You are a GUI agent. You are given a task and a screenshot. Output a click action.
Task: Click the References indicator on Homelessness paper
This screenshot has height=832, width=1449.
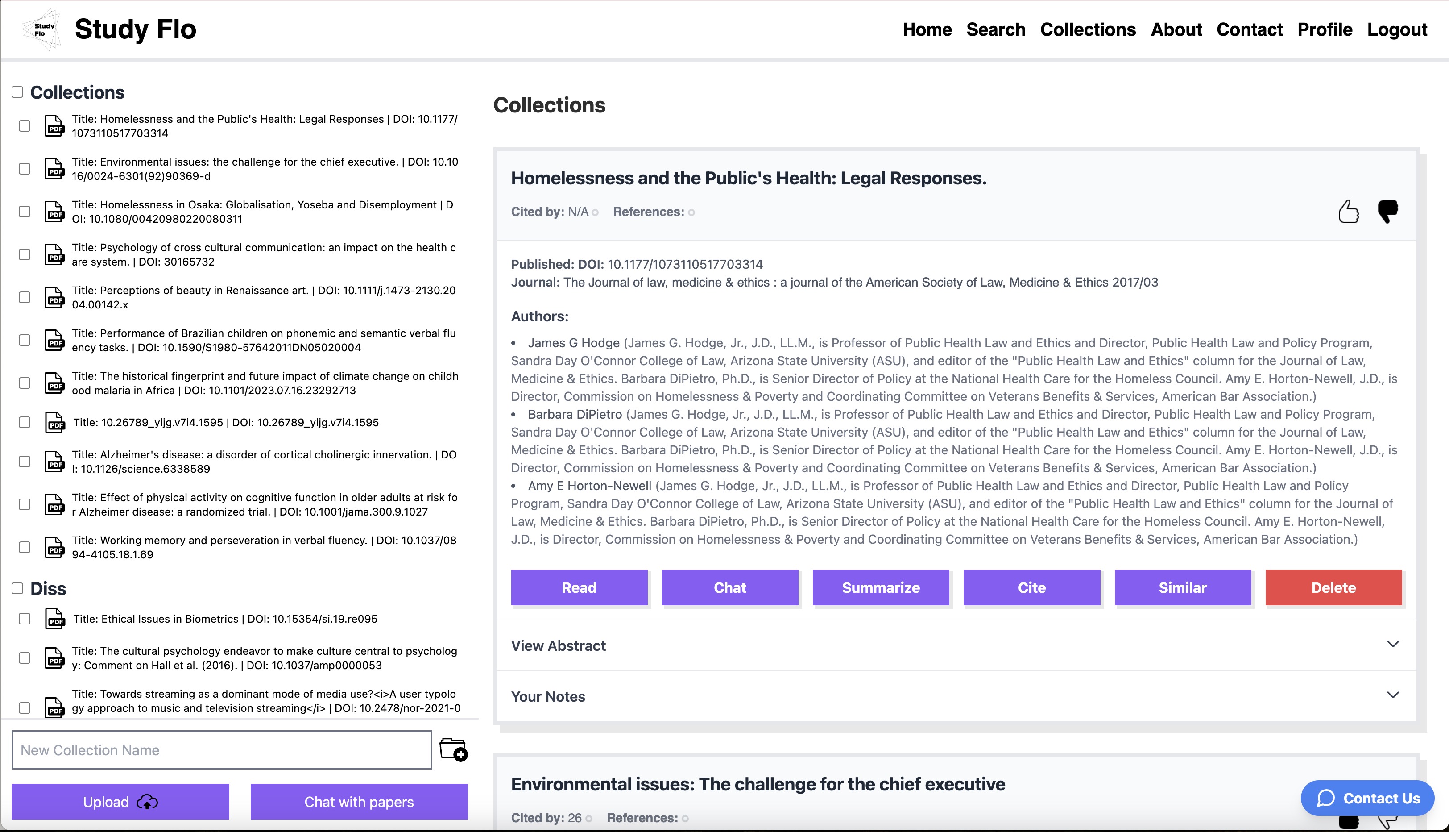point(691,212)
